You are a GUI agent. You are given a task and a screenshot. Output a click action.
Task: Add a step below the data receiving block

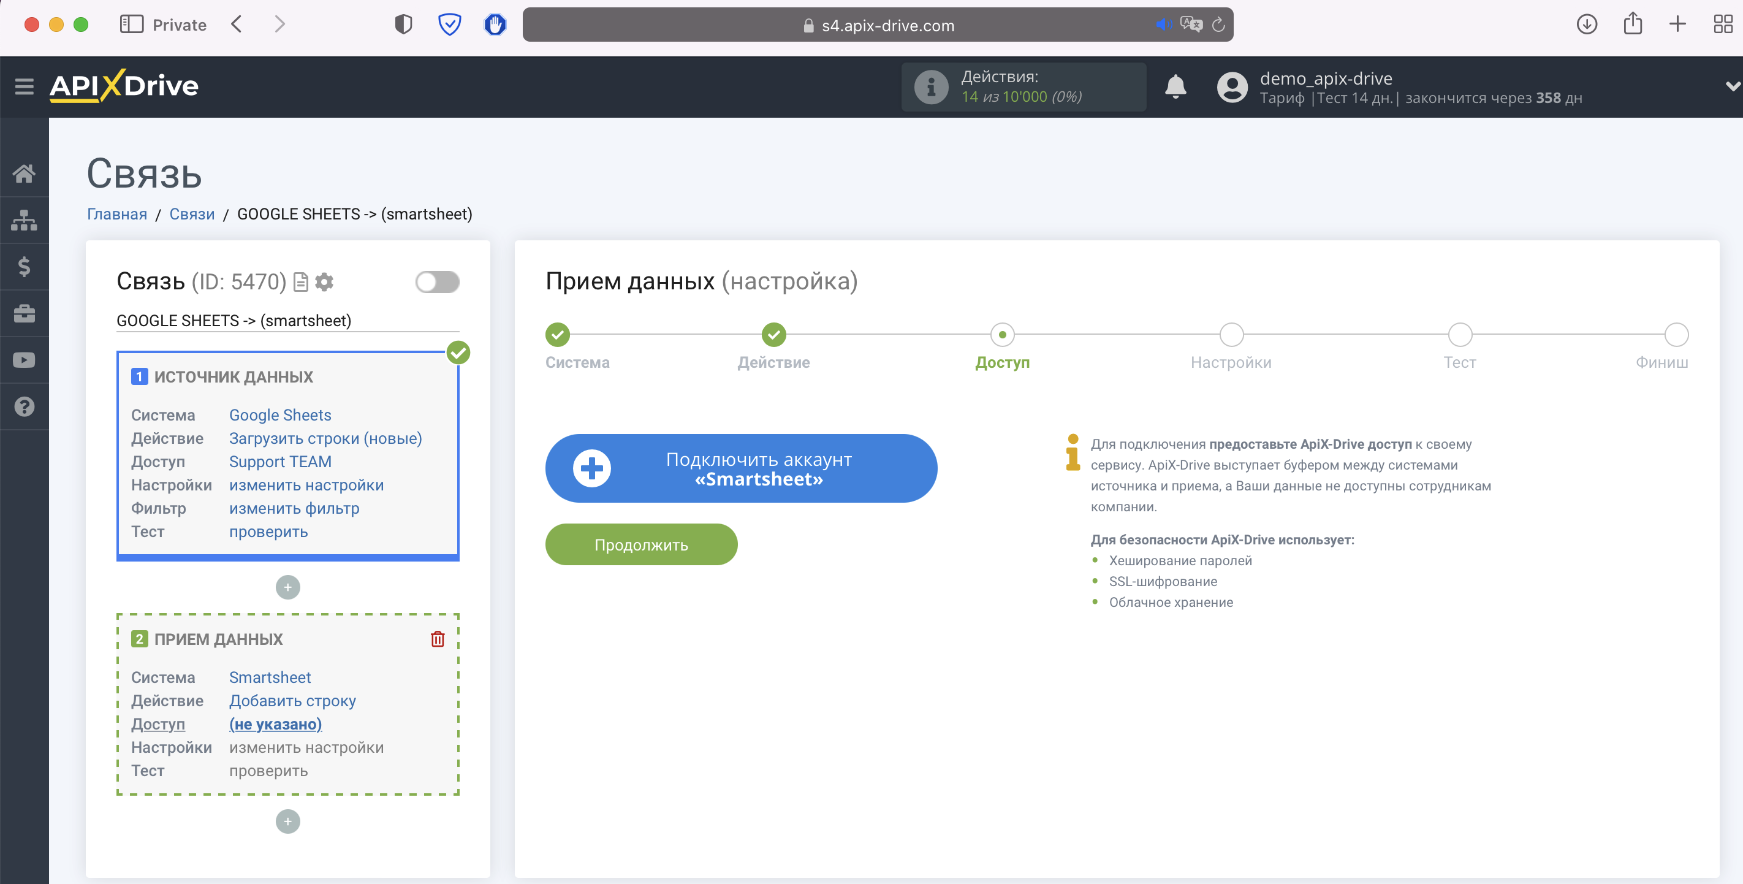coord(287,821)
